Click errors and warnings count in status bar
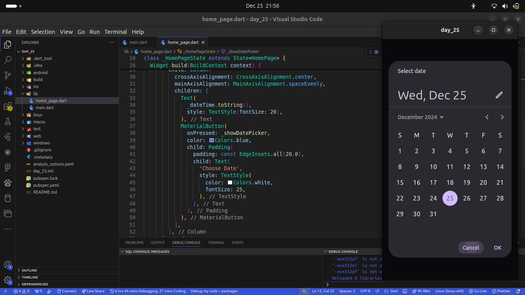 [x=21, y=291]
